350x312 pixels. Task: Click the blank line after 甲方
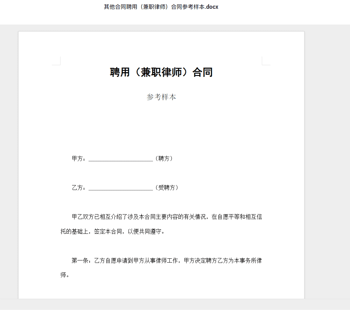tap(121, 159)
